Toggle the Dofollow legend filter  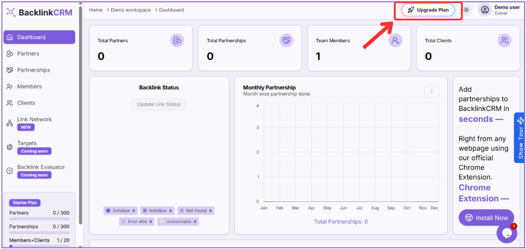point(121,211)
